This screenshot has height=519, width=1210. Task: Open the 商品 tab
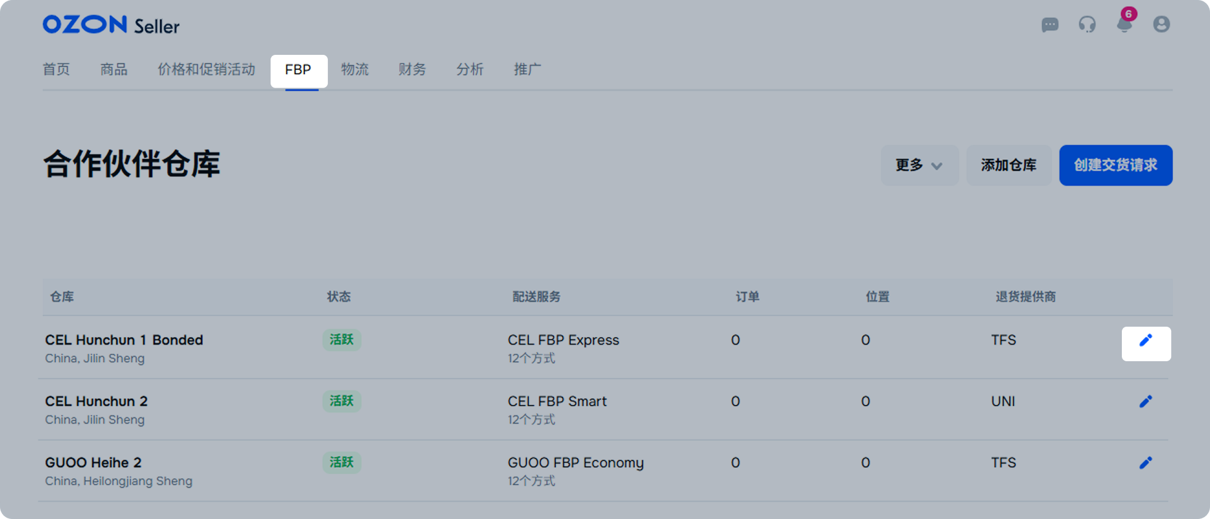point(114,70)
